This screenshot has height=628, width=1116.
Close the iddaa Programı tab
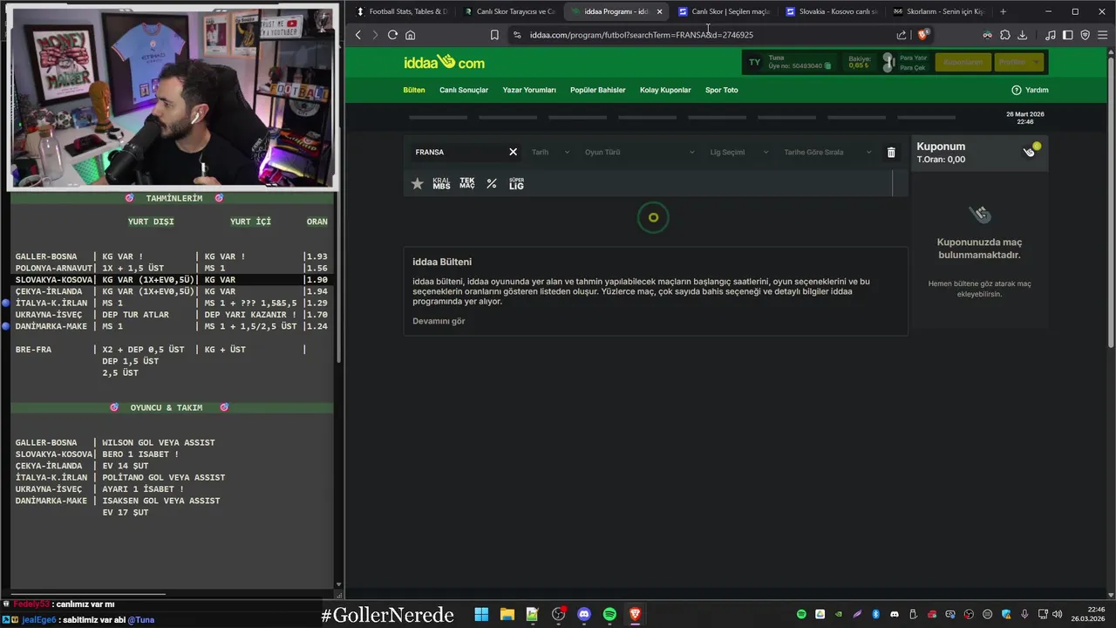(x=659, y=11)
